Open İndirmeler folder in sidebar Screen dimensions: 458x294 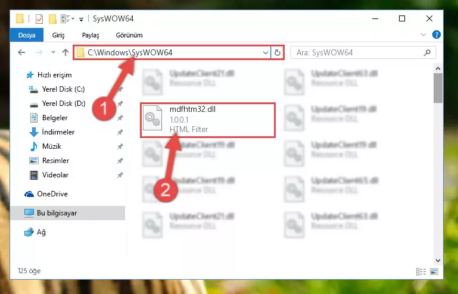[58, 132]
